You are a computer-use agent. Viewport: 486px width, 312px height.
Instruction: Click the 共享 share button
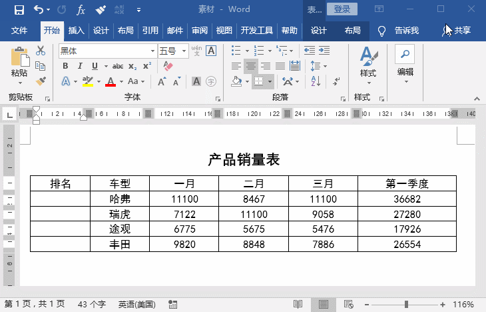tap(457, 31)
